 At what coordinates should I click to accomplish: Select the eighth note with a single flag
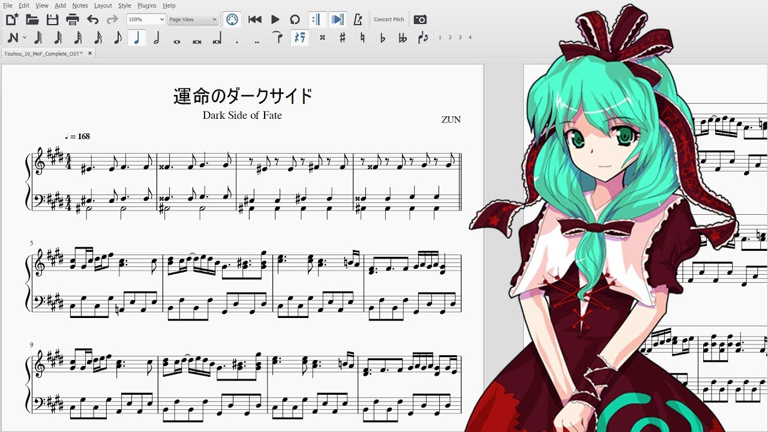(x=118, y=38)
